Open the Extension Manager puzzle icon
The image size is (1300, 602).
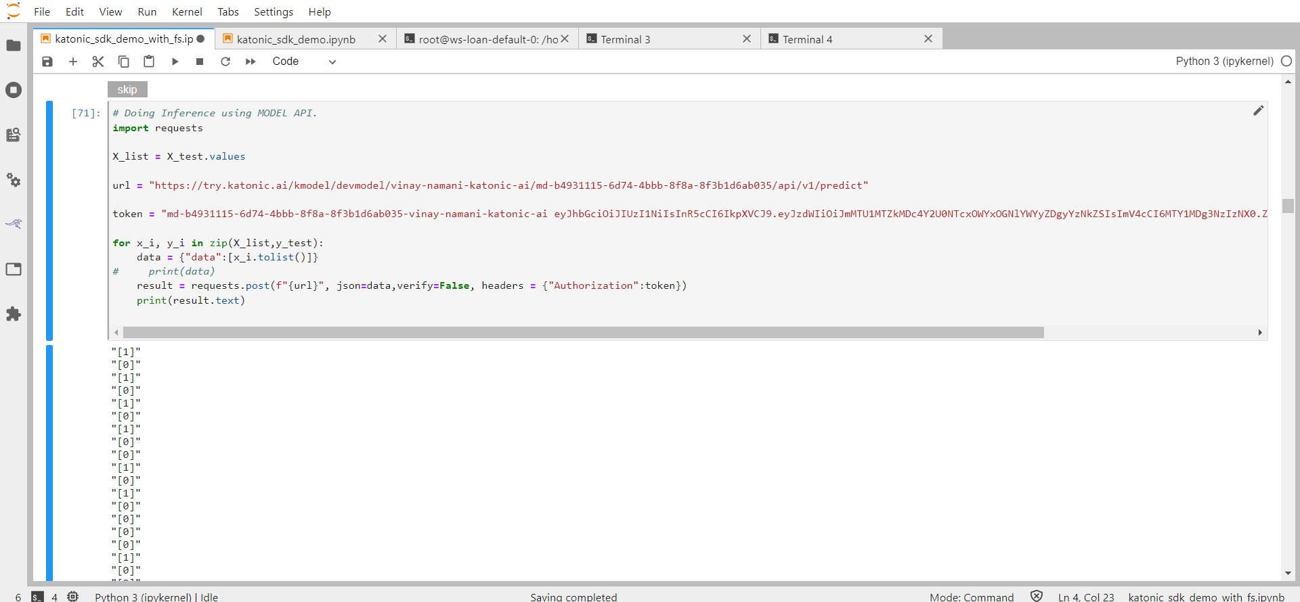click(14, 314)
